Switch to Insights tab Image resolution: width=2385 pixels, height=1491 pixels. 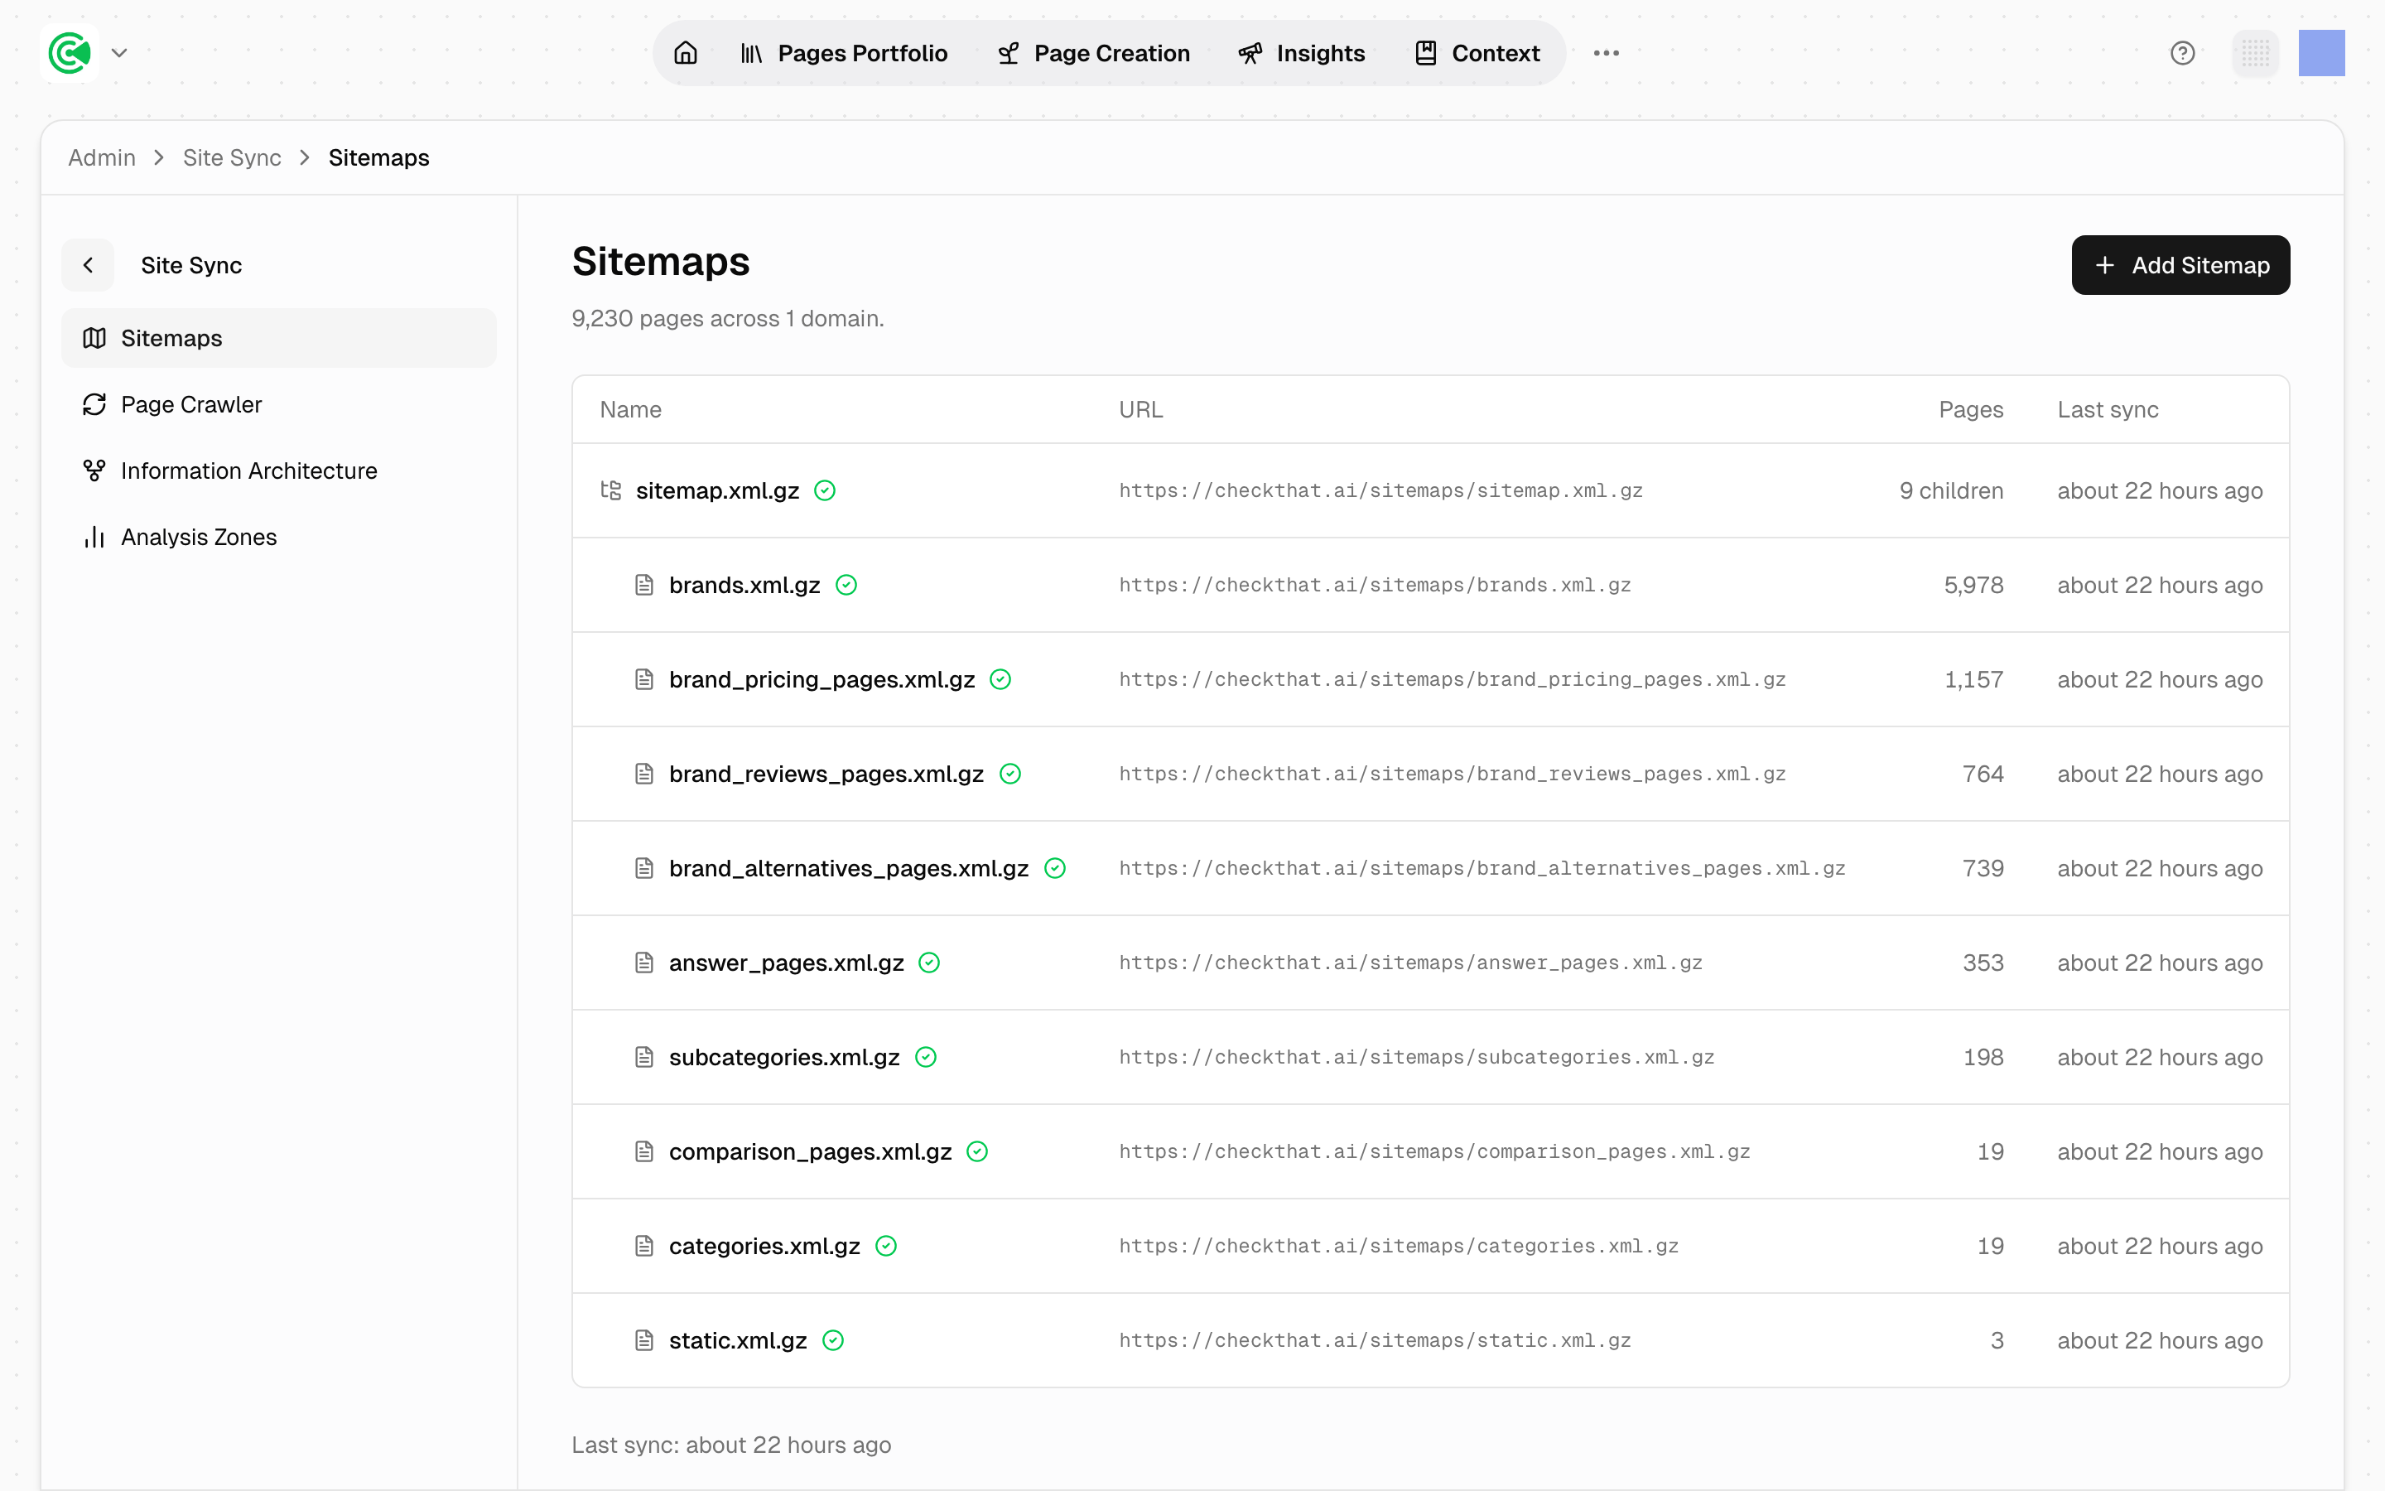click(1301, 53)
